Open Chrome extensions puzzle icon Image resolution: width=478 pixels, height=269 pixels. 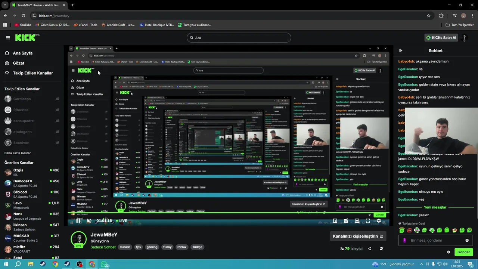tap(441, 16)
